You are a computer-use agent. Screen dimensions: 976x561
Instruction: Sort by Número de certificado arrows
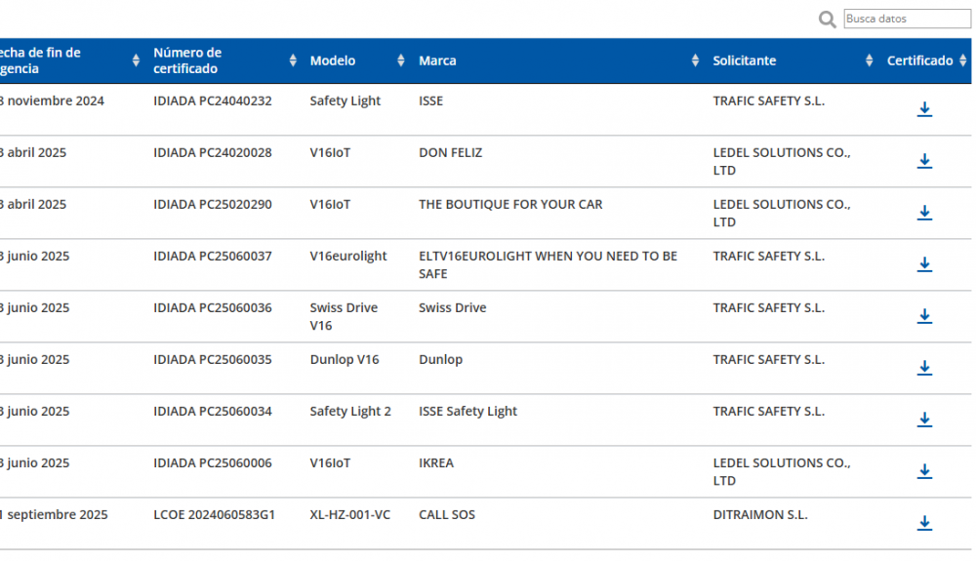click(293, 60)
